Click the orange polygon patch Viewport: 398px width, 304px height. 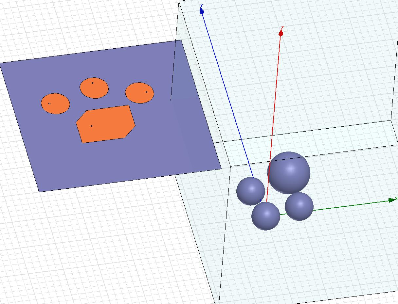(x=105, y=124)
